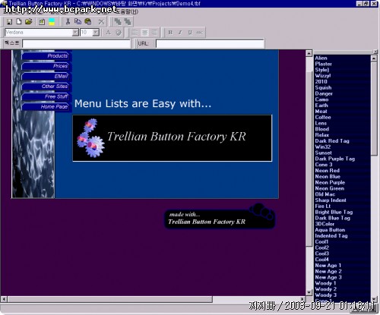Choose the Plaster style

(323, 64)
